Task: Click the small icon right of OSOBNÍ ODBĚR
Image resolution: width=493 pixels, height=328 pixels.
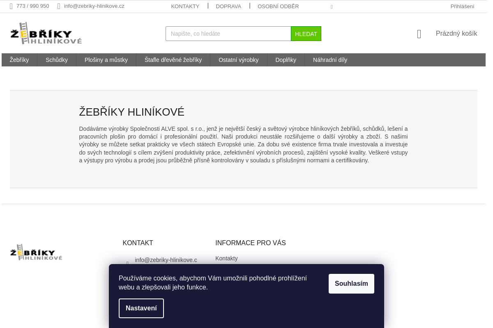Action: (332, 7)
